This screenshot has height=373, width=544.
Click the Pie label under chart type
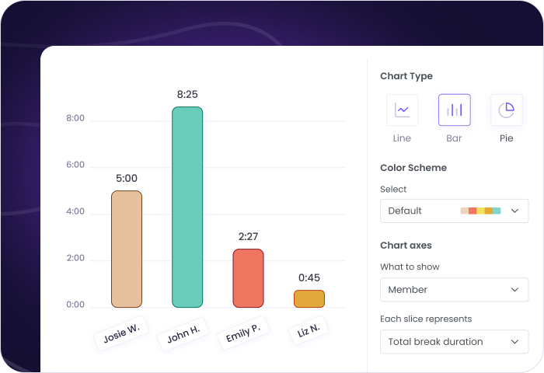click(x=506, y=138)
